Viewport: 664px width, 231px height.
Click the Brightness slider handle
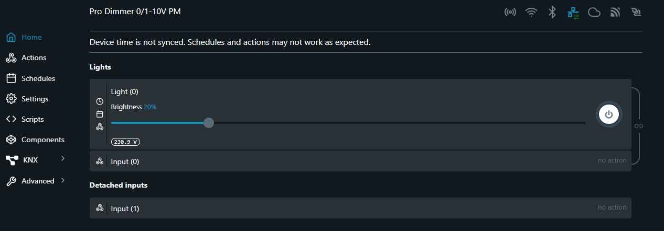pos(208,123)
